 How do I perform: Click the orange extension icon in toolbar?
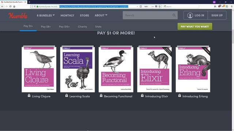pos(223,6)
